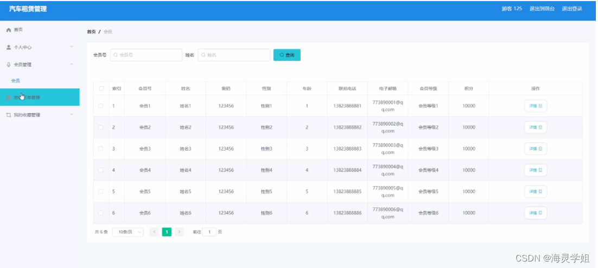The width and height of the screenshot is (598, 268).
Task: Click the 性别6 cell
Action: click(x=266, y=213)
